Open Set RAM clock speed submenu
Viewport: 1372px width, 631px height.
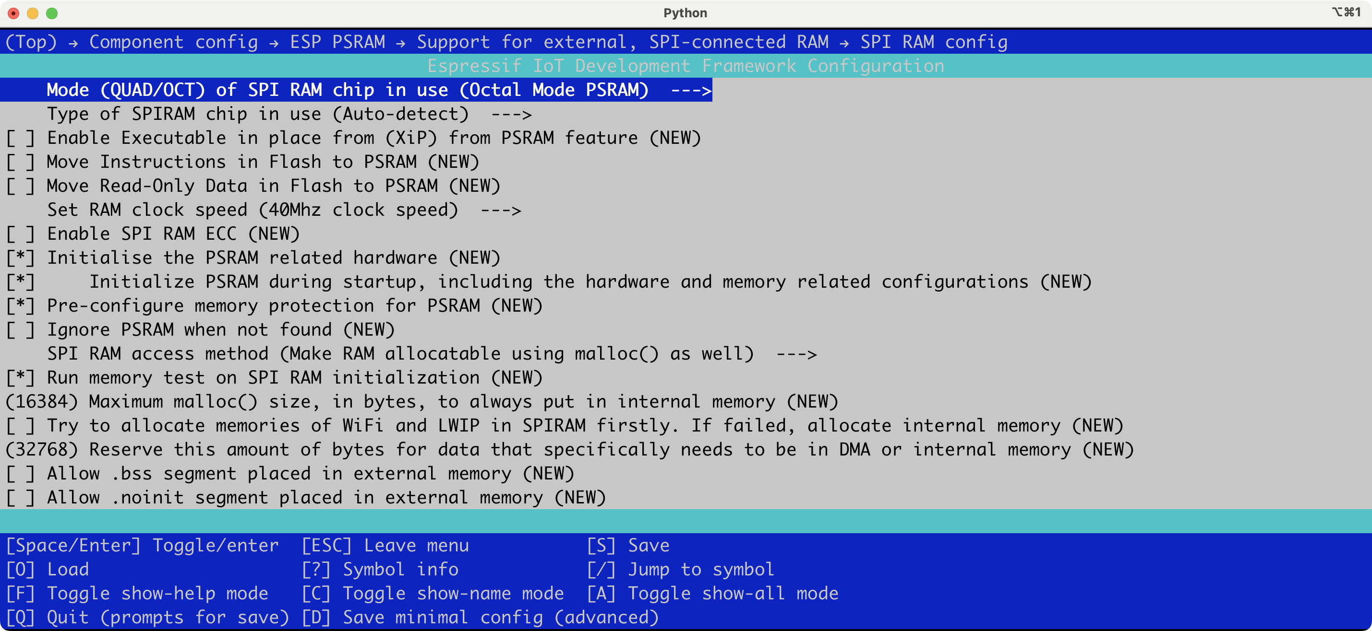[284, 210]
